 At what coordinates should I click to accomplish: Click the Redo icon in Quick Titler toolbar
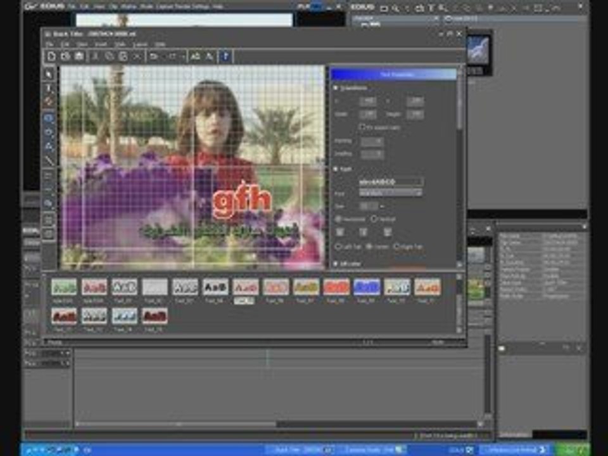click(172, 56)
